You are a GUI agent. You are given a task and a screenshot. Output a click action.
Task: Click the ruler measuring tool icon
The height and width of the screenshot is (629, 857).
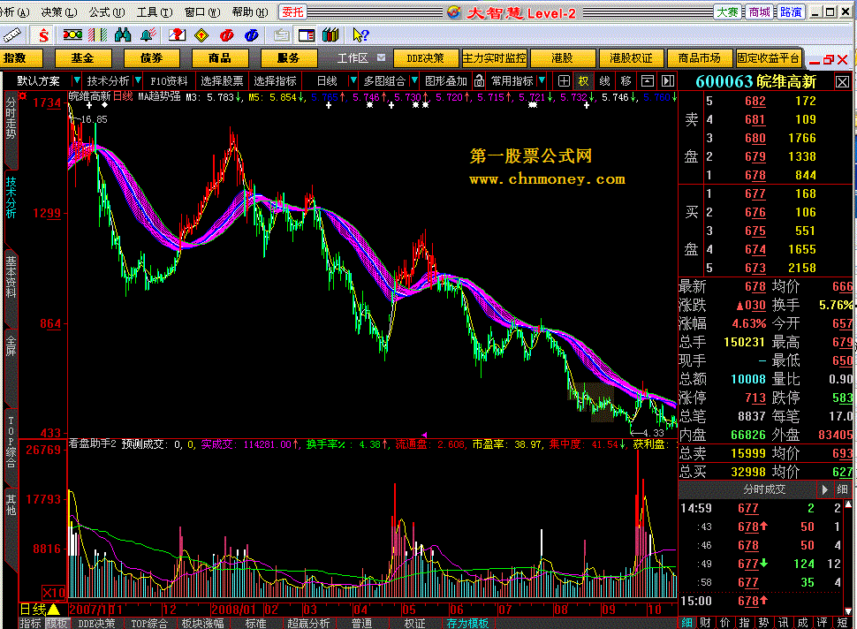pyautogui.click(x=11, y=35)
